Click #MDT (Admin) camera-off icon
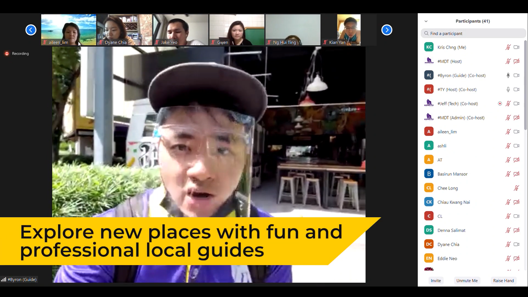This screenshot has height=297, width=528. (x=516, y=118)
